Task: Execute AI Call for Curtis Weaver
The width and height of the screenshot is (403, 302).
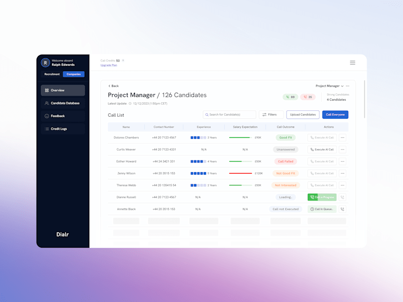Action: pyautogui.click(x=322, y=149)
